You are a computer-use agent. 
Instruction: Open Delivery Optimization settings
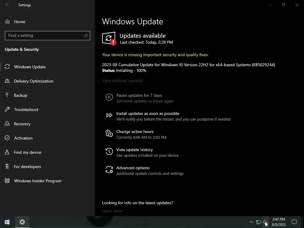(x=34, y=81)
